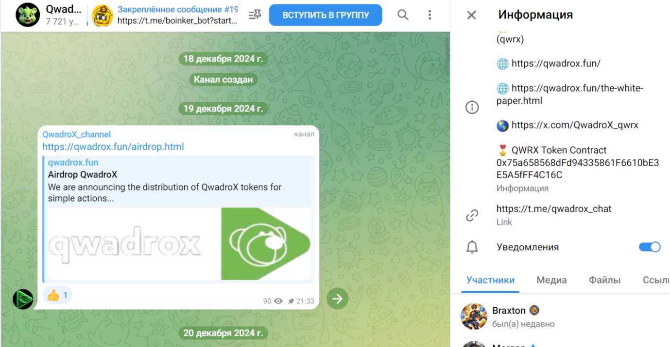The image size is (670, 347).
Task: Click the forward arrow button beside post
Action: coord(338,299)
